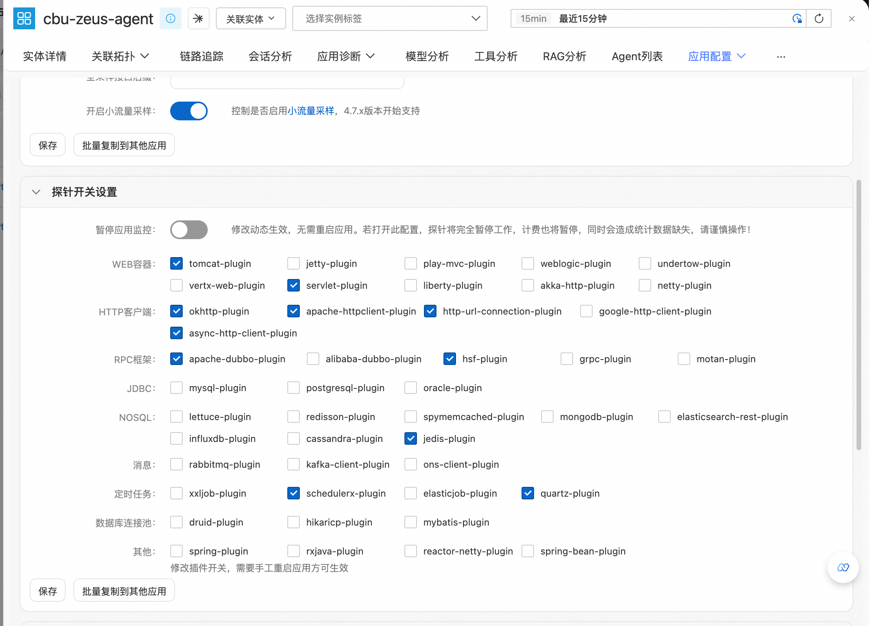The height and width of the screenshot is (626, 869).
Task: Click 保存 in the 探针开关设置 section
Action: pos(48,591)
